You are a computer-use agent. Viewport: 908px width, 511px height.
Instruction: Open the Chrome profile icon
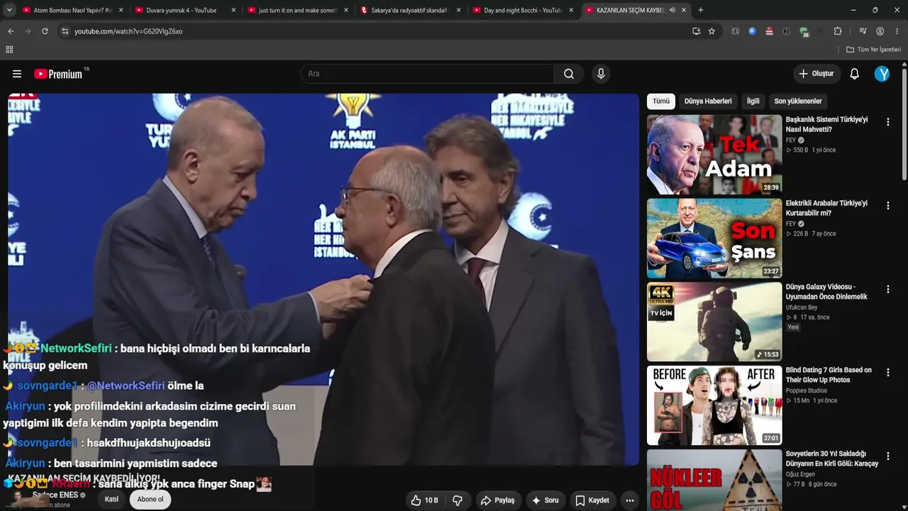[x=880, y=31]
